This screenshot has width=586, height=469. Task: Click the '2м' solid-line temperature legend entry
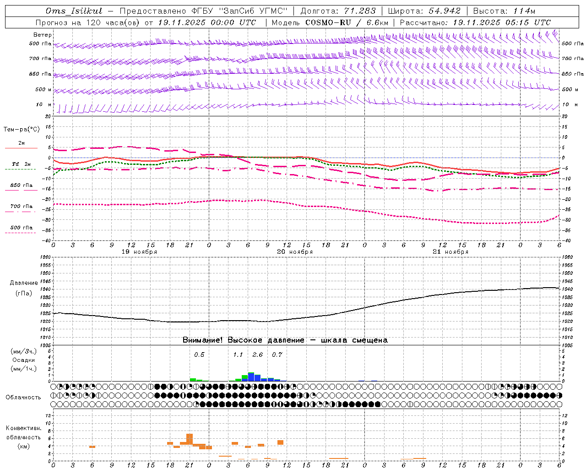click(22, 143)
